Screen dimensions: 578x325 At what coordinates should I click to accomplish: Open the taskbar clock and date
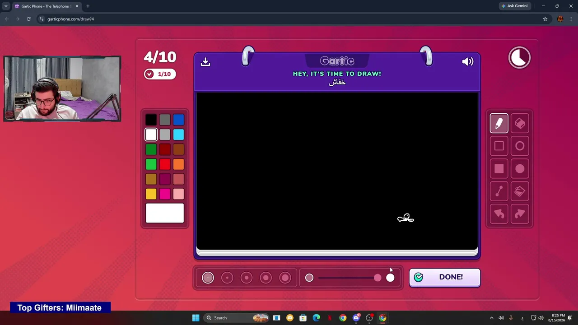coord(558,318)
